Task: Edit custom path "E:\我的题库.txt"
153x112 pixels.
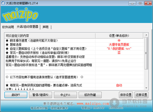Action: (x=119, y=49)
